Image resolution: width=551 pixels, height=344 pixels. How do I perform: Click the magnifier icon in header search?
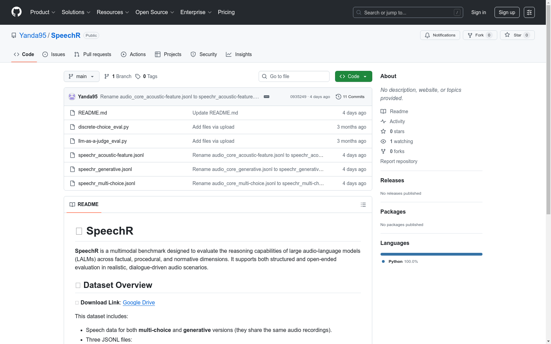[359, 12]
